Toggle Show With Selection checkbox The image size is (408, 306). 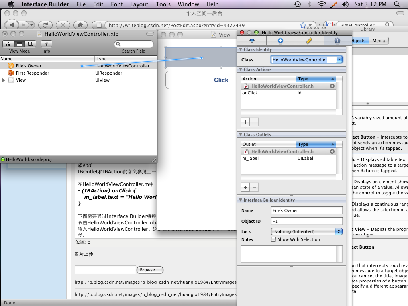273,239
